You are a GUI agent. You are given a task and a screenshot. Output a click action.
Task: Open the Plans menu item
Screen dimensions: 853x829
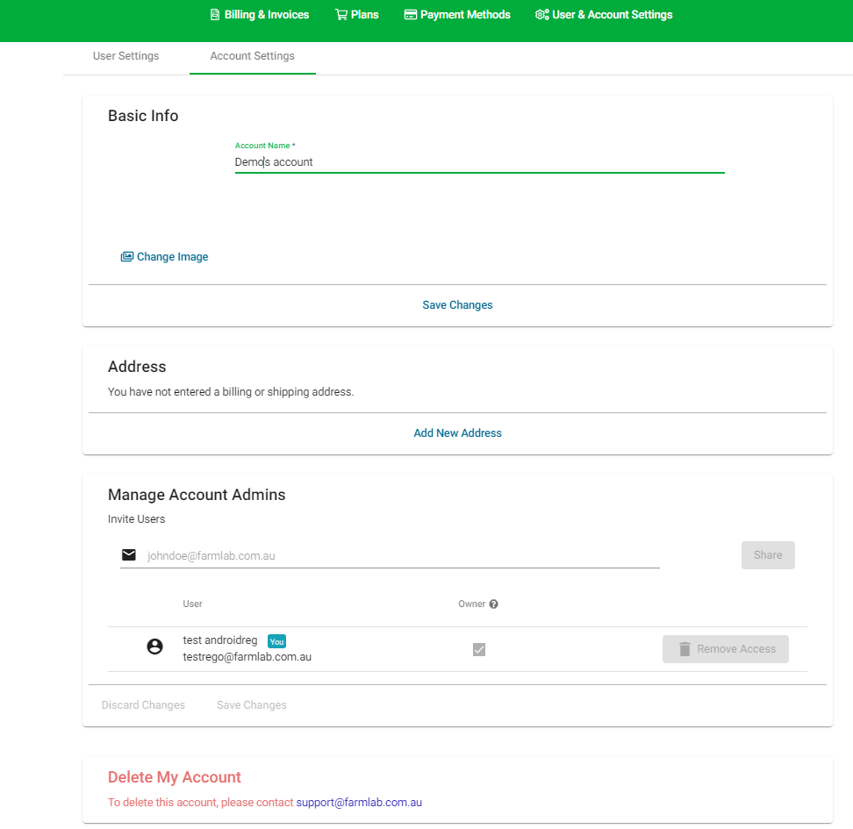[364, 15]
